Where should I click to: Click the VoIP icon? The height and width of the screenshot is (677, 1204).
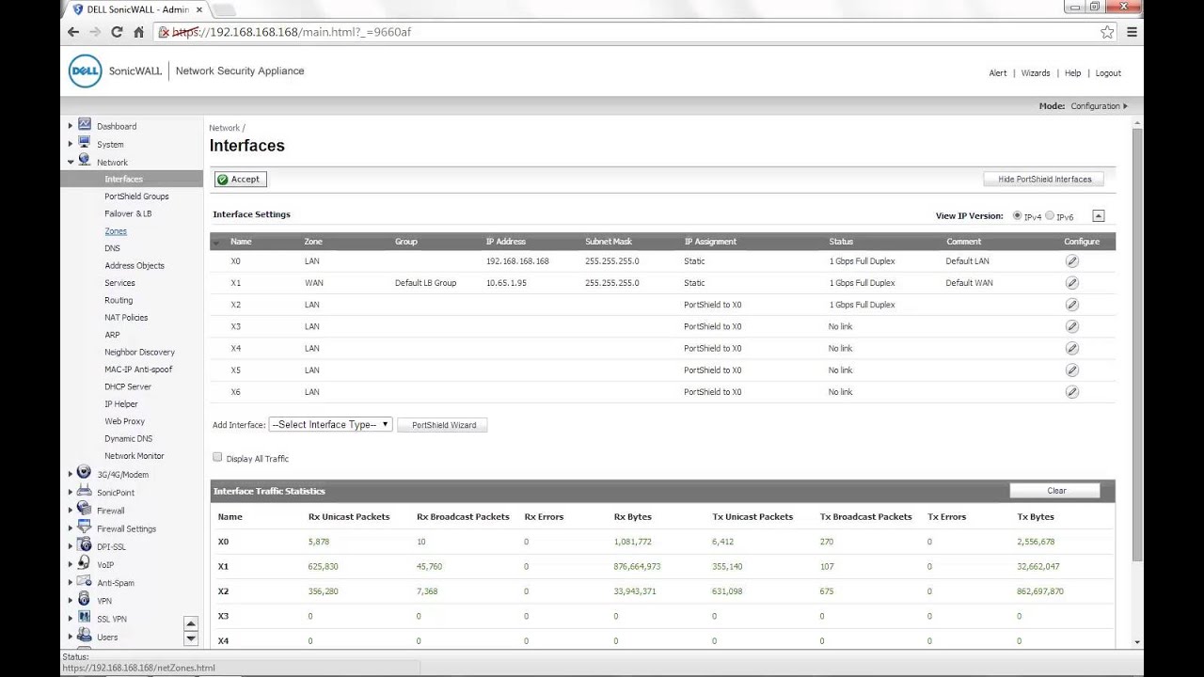(x=85, y=564)
